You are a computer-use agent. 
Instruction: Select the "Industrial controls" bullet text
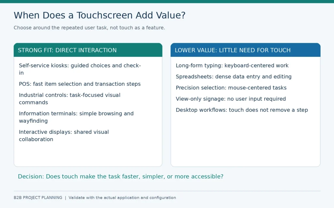[70, 99]
